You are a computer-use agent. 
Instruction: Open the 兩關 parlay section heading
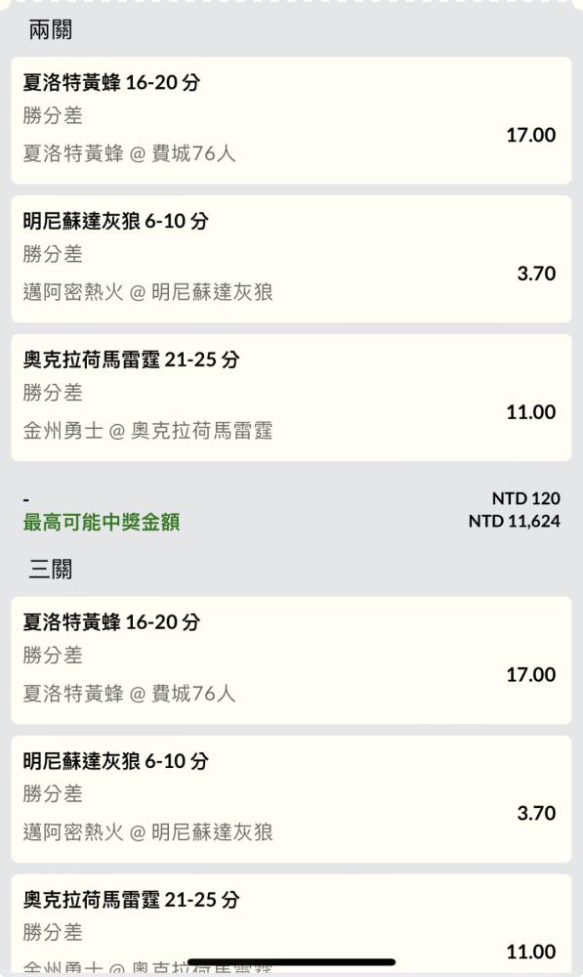click(x=51, y=29)
